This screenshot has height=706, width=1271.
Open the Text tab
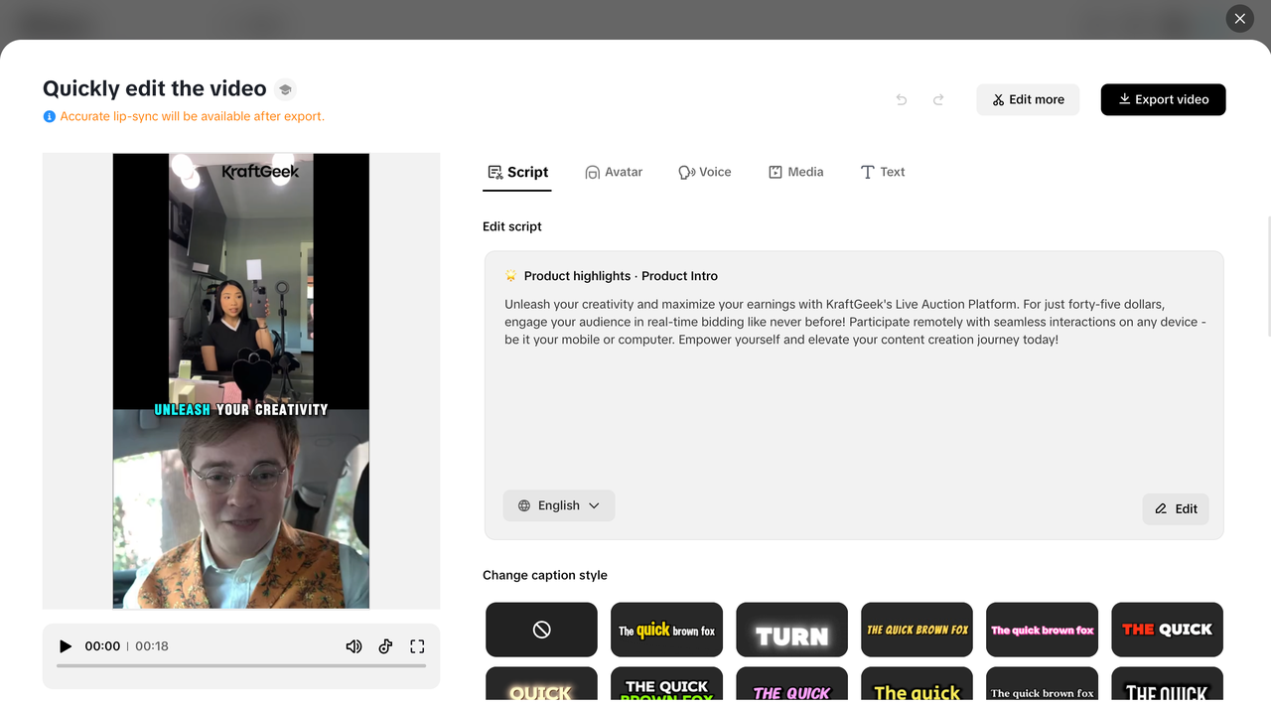883,172
